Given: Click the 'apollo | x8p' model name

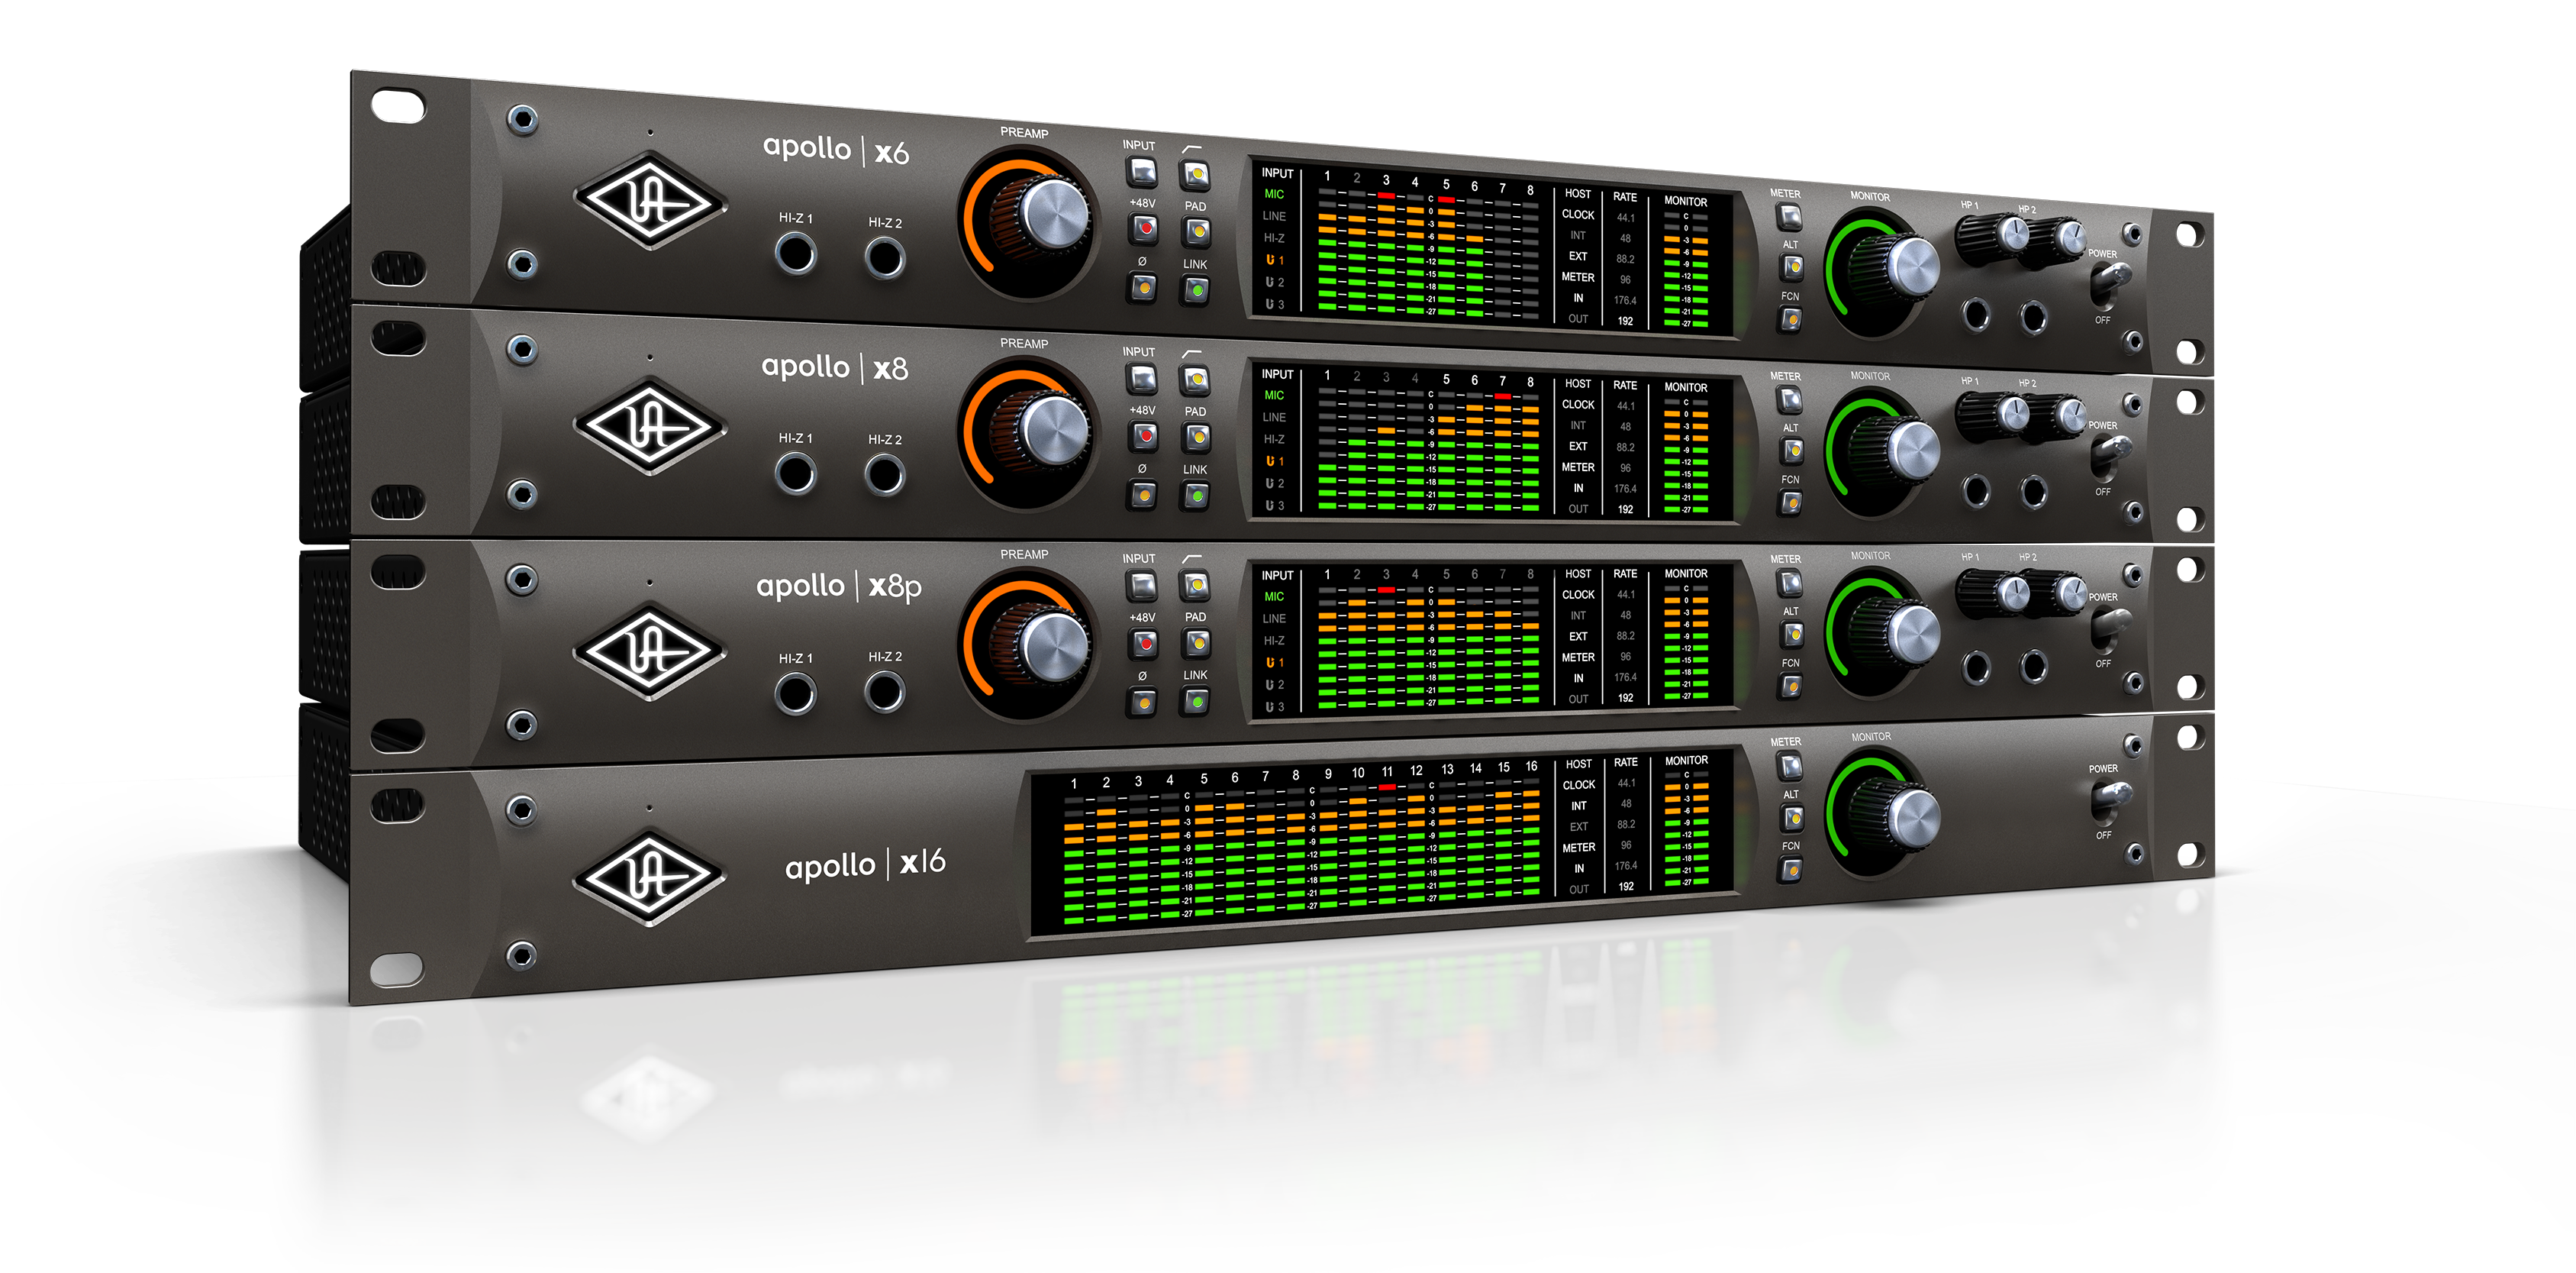Looking at the screenshot, I should tap(839, 586).
